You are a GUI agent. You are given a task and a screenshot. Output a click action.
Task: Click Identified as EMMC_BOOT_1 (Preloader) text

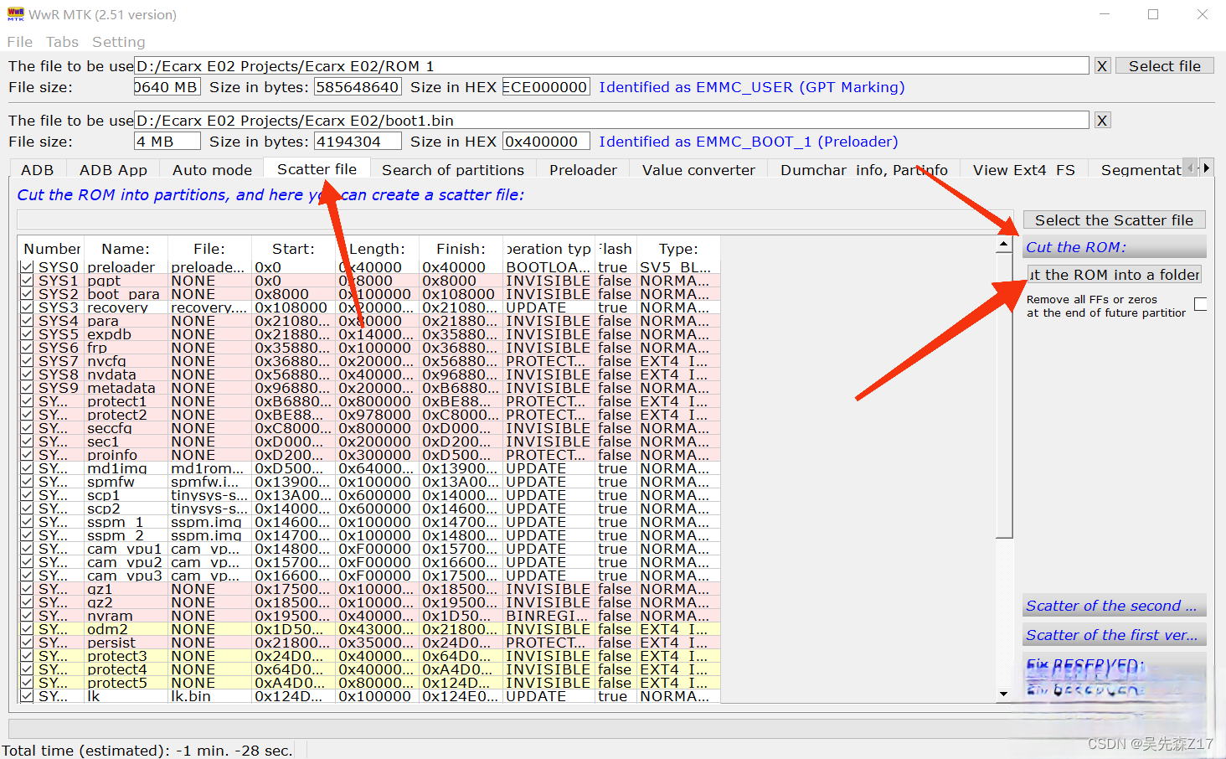click(x=748, y=142)
